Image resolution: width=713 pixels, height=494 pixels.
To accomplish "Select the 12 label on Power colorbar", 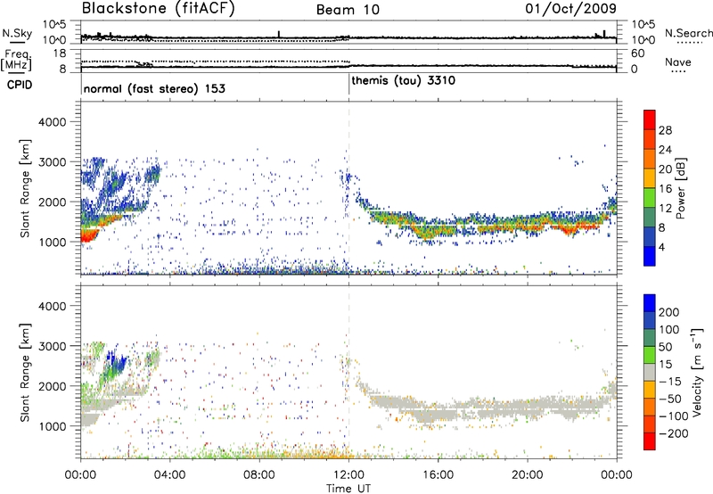I will pos(665,209).
